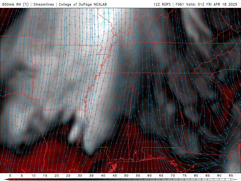Click the "5" label on the color scale

(x=22, y=176)
